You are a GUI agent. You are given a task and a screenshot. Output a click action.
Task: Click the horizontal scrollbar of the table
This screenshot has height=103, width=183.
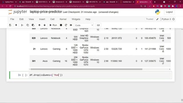86,69
